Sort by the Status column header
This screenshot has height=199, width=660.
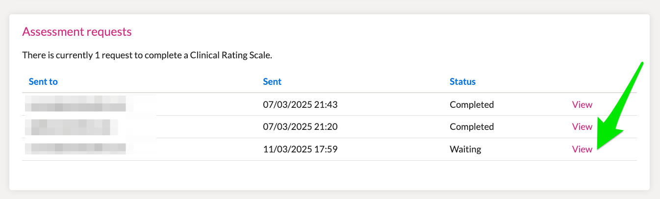pos(462,81)
